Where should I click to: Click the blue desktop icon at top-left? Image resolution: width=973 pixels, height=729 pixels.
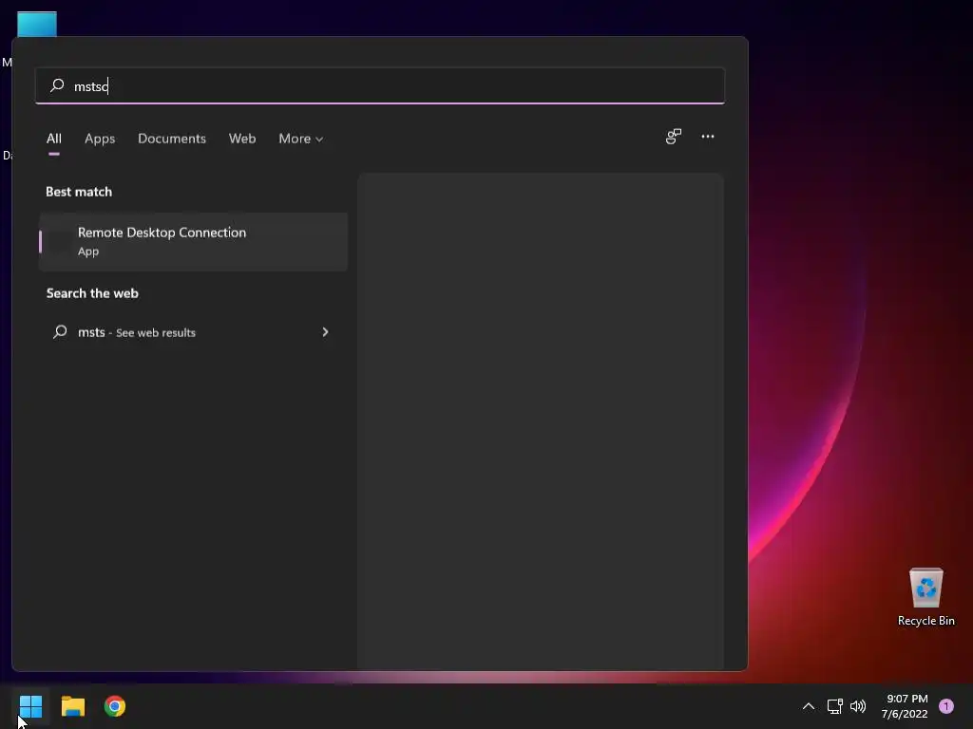pos(37,24)
